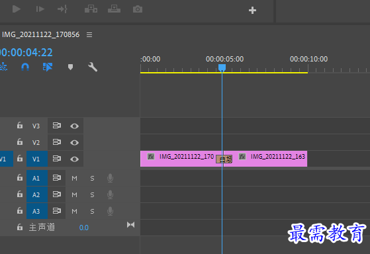Click the blue playhead handle on ruler
The height and width of the screenshot is (254, 370).
[x=222, y=67]
